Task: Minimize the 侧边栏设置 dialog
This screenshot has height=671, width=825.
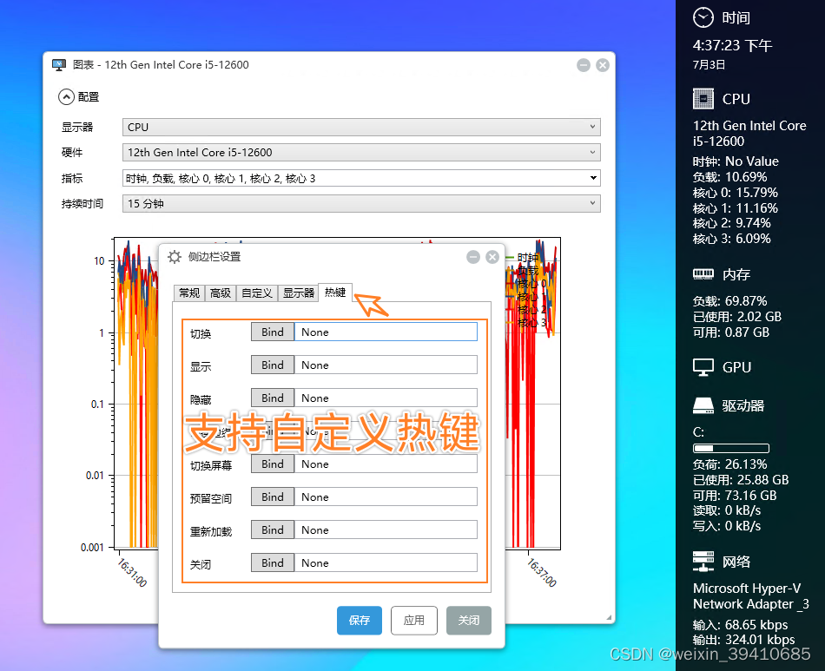Action: 473,257
